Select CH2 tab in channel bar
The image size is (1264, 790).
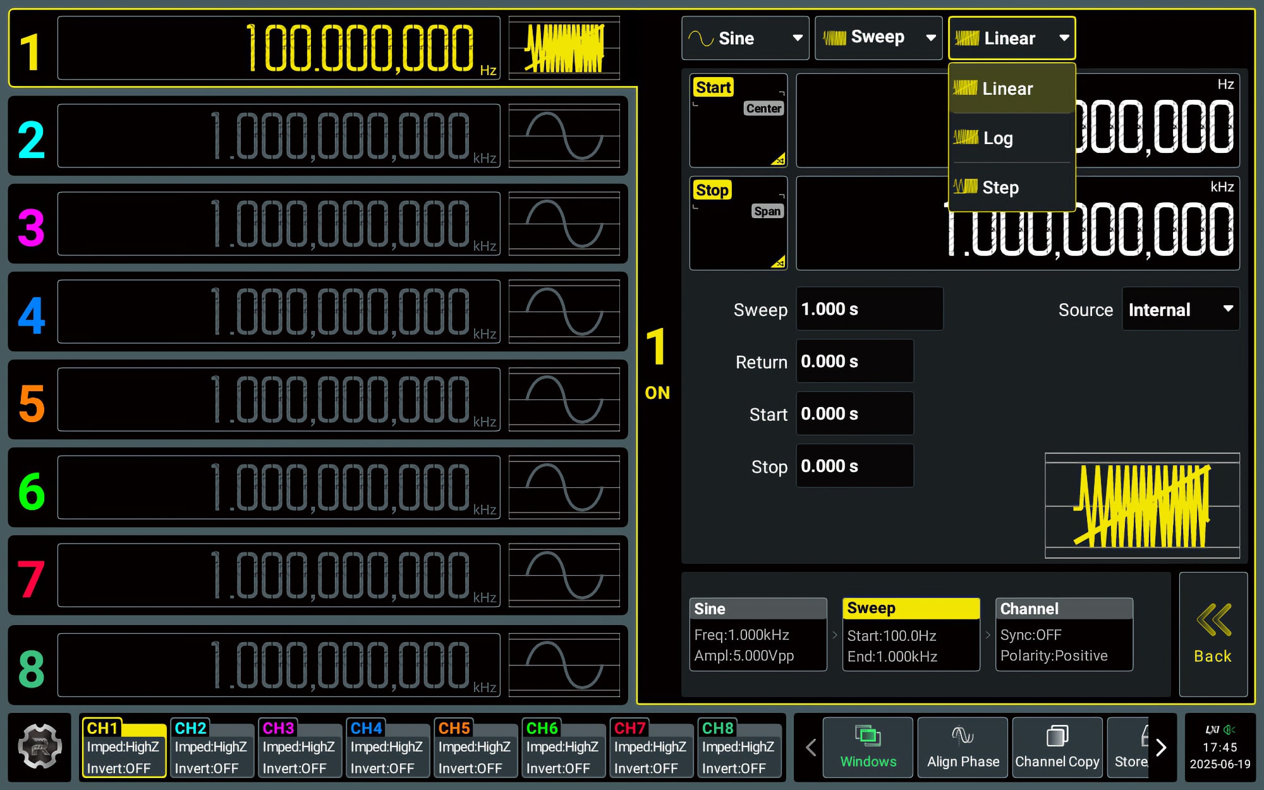pos(212,748)
